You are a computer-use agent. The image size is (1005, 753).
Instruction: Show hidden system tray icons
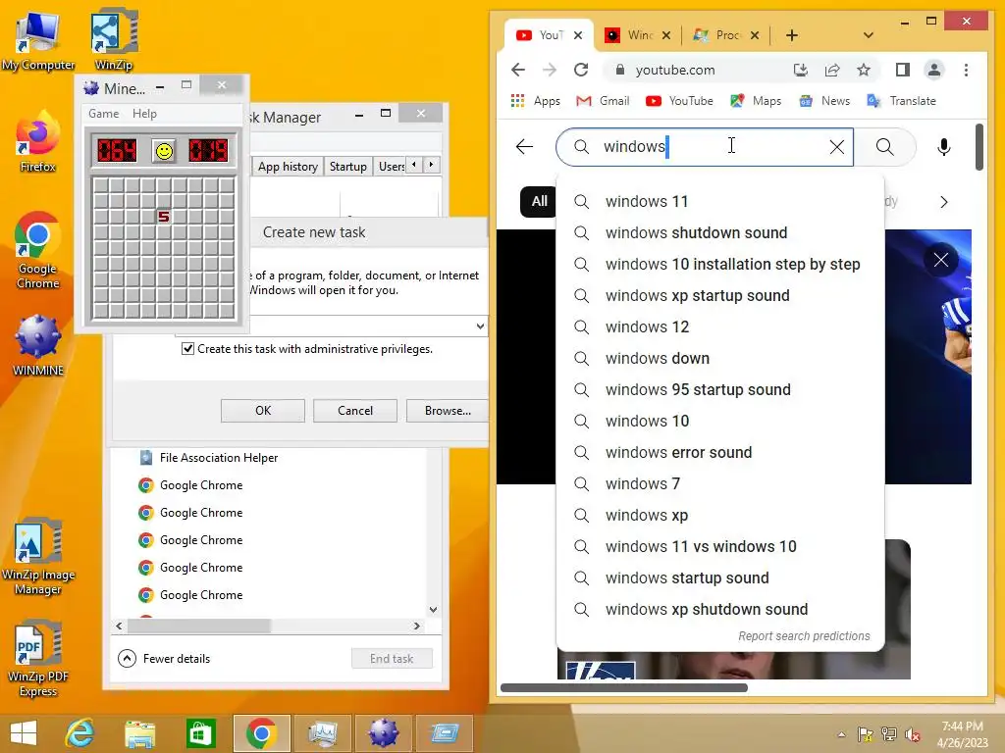pos(841,734)
